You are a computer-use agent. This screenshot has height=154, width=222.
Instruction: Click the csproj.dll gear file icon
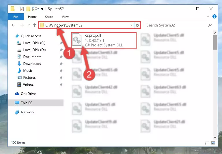click(77, 40)
